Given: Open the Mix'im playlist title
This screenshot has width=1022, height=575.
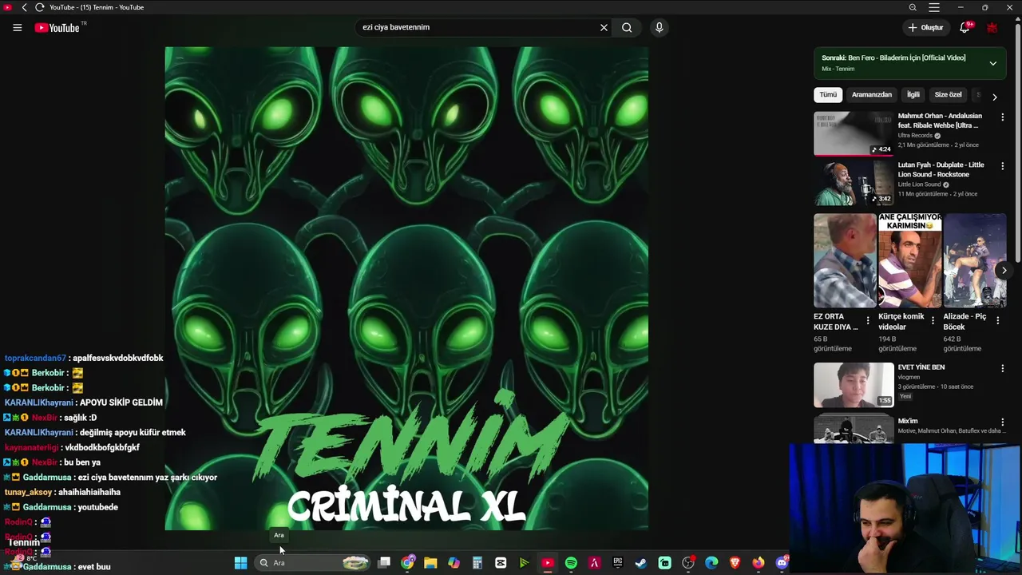Looking at the screenshot, I should 908,421.
